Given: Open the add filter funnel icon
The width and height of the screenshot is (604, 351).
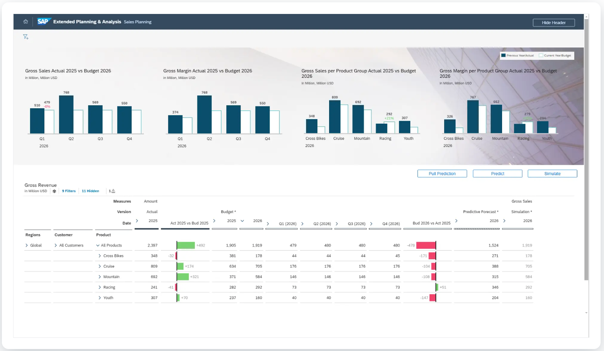Looking at the screenshot, I should click(26, 37).
